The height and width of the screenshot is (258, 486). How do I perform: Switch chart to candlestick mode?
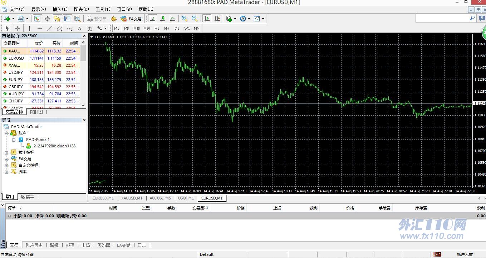[x=163, y=19]
